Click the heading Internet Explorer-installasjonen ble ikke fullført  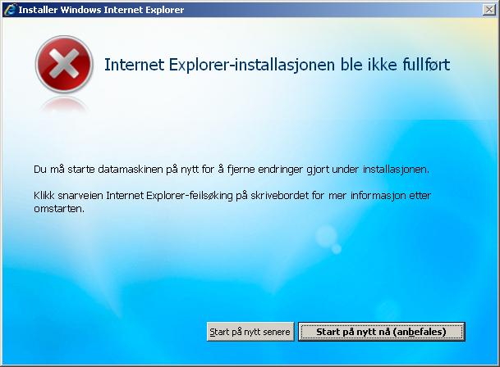click(278, 65)
